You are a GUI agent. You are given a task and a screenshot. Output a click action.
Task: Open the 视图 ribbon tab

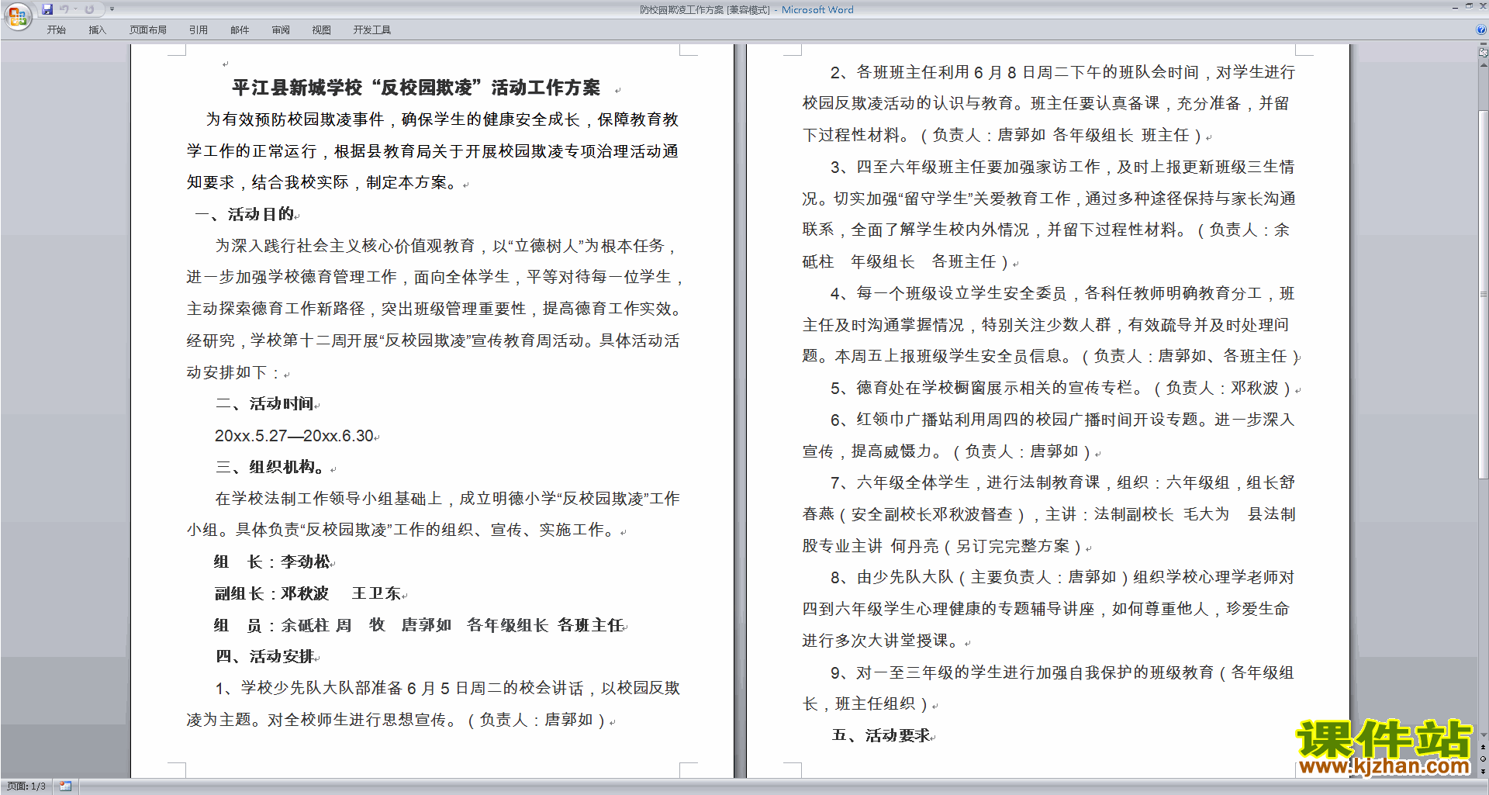pyautogui.click(x=322, y=30)
